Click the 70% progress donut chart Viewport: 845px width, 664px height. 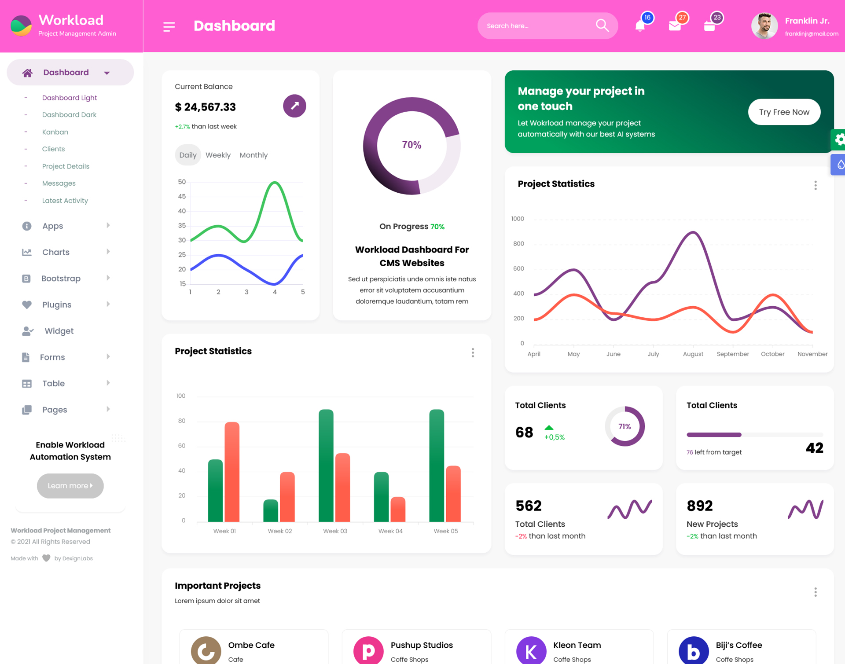click(x=412, y=146)
